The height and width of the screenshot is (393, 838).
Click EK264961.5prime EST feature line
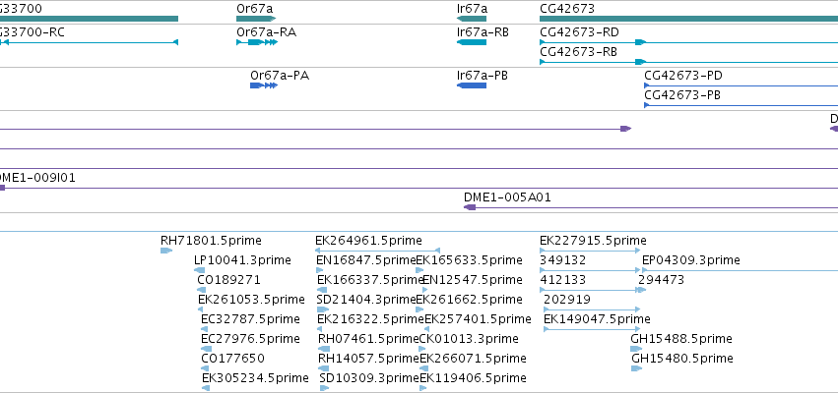[x=377, y=251]
